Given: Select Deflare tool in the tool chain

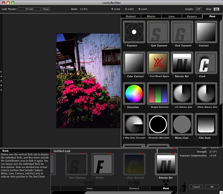Looking at the screenshot, I should [103, 164].
